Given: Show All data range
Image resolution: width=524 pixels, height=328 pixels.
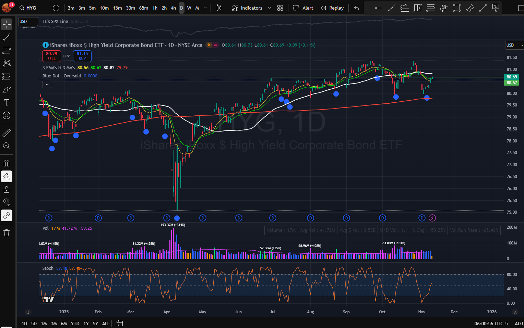Looking at the screenshot, I should (x=105, y=323).
